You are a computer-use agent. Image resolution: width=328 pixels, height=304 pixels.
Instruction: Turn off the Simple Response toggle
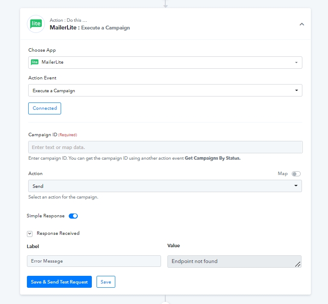[73, 216]
